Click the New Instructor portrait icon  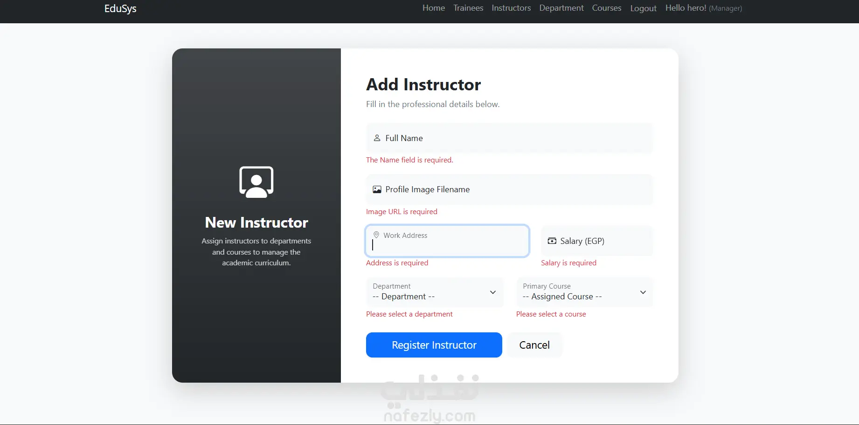[256, 182]
